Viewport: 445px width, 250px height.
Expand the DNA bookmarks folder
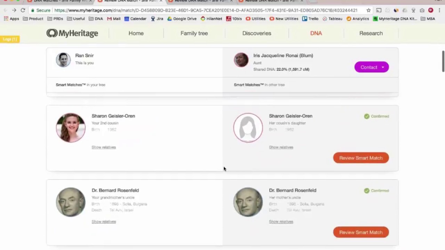[x=96, y=19]
